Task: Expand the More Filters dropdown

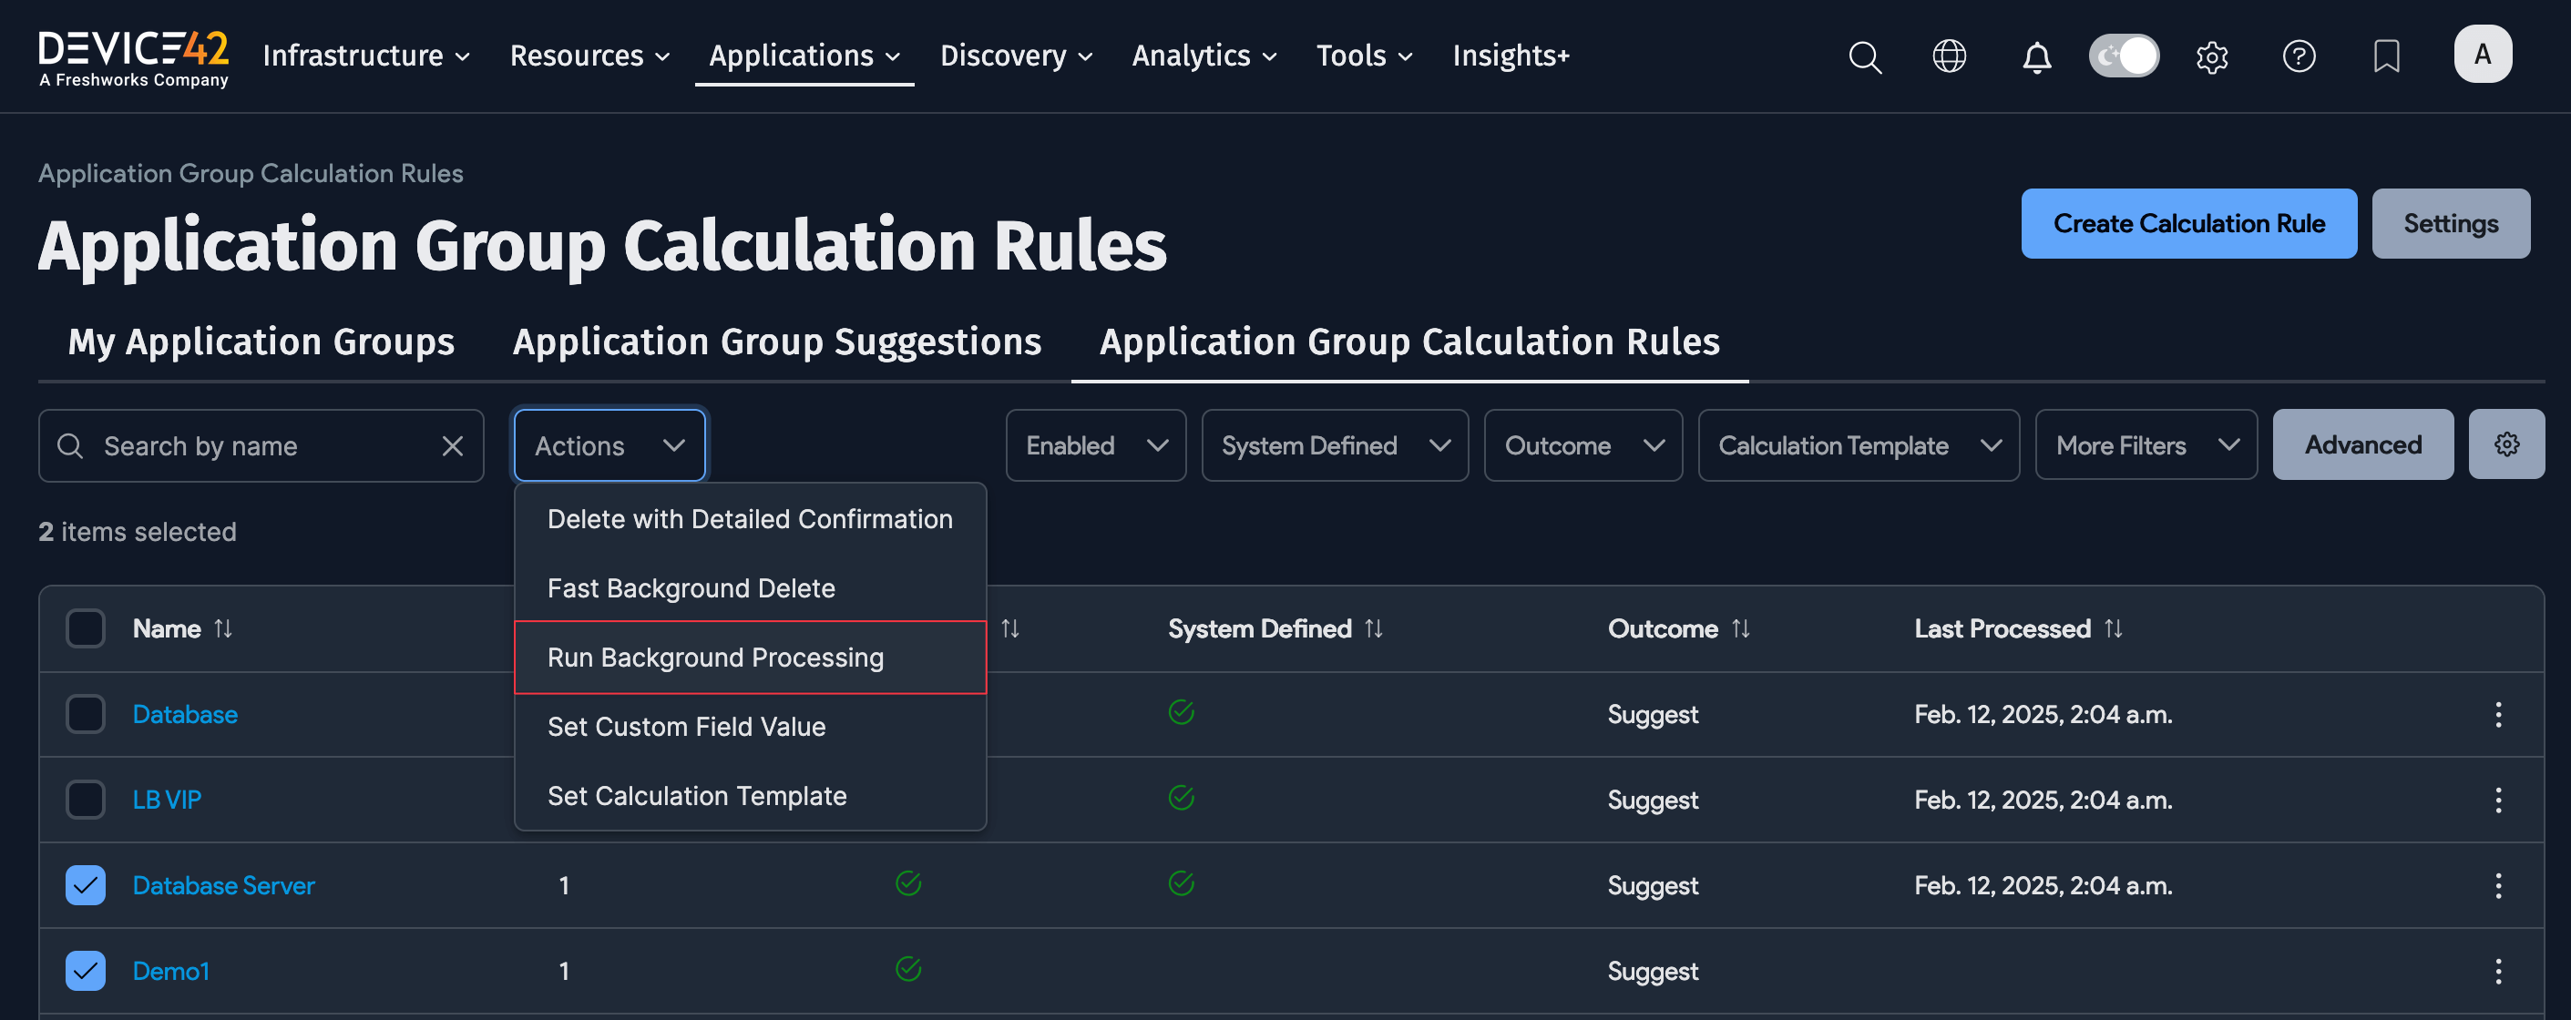Action: pyautogui.click(x=2145, y=446)
